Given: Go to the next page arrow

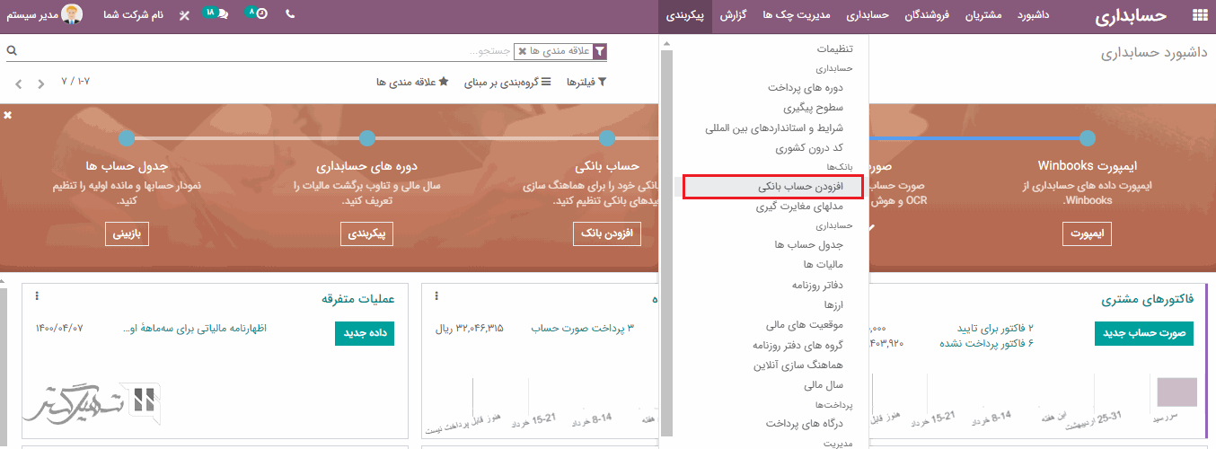Looking at the screenshot, I should point(18,84).
